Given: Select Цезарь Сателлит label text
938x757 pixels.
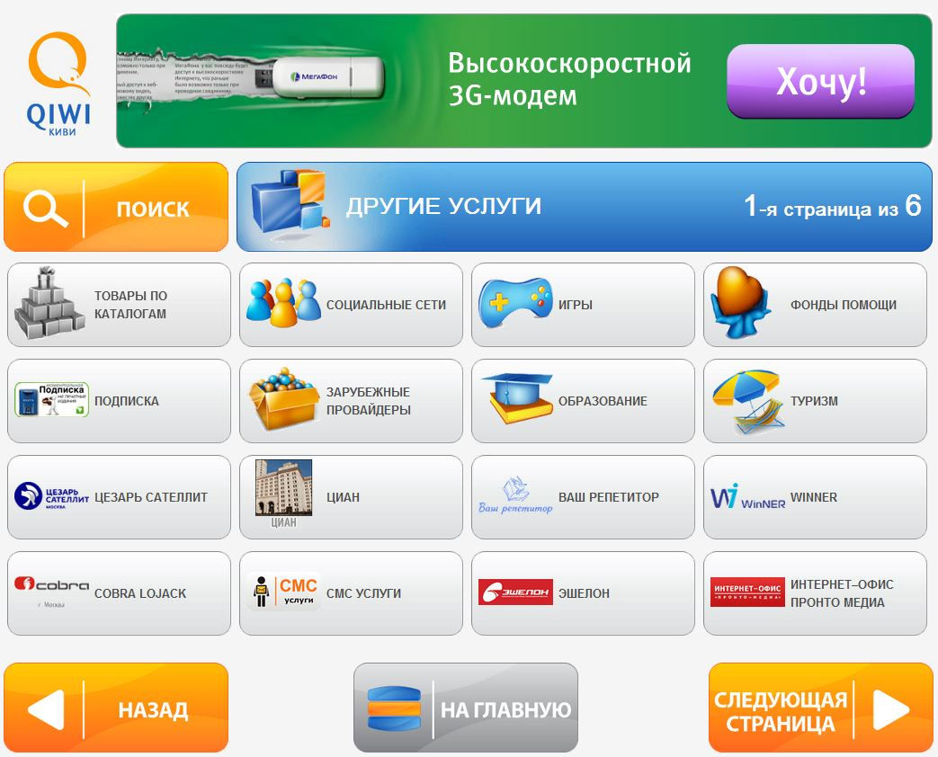Looking at the screenshot, I should [151, 497].
